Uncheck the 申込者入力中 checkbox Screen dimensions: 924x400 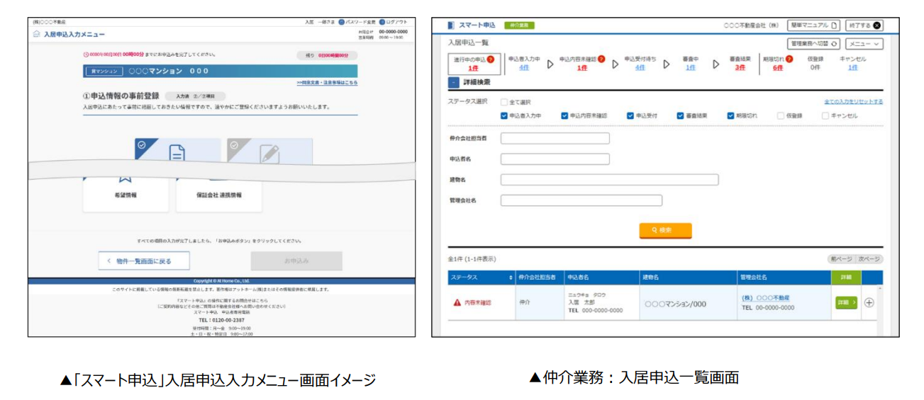(504, 115)
